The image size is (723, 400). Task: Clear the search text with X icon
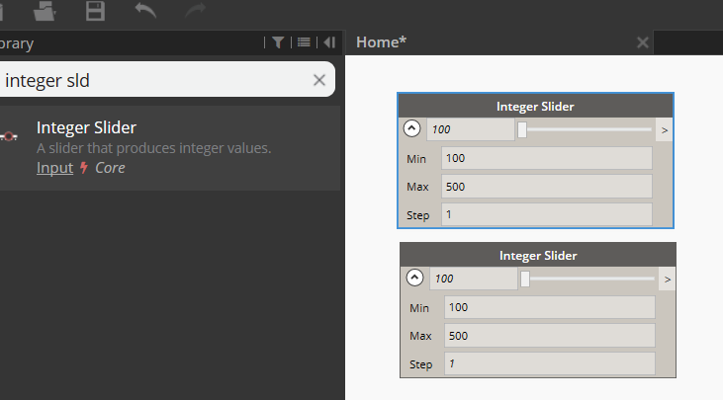319,80
